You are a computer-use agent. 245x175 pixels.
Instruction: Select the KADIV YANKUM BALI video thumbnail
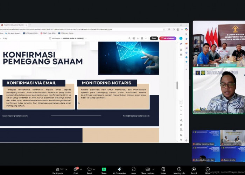[x=206, y=138]
